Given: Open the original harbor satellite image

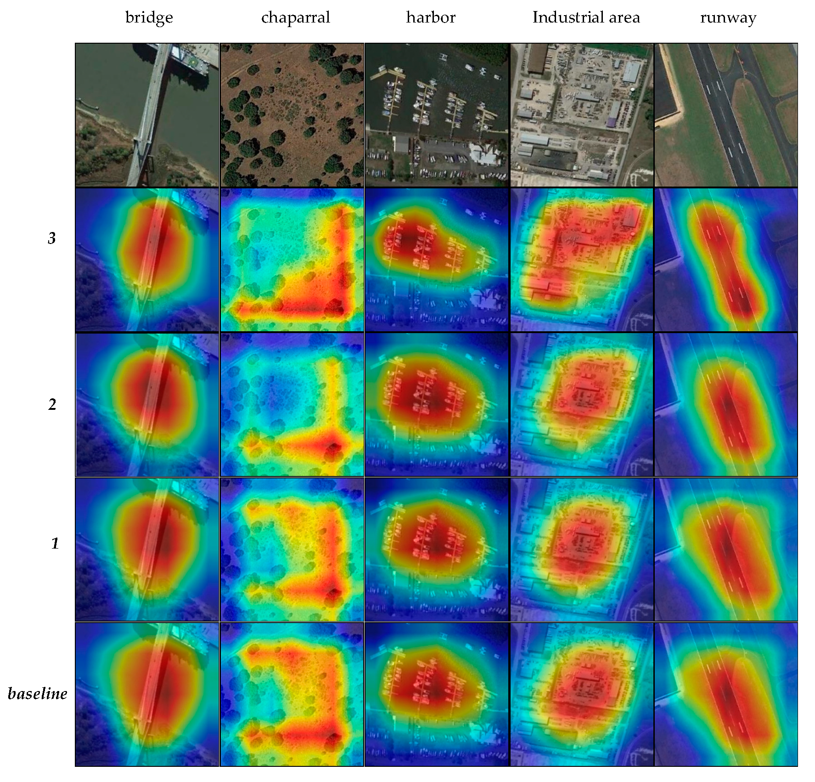Looking at the screenshot, I should [x=437, y=115].
